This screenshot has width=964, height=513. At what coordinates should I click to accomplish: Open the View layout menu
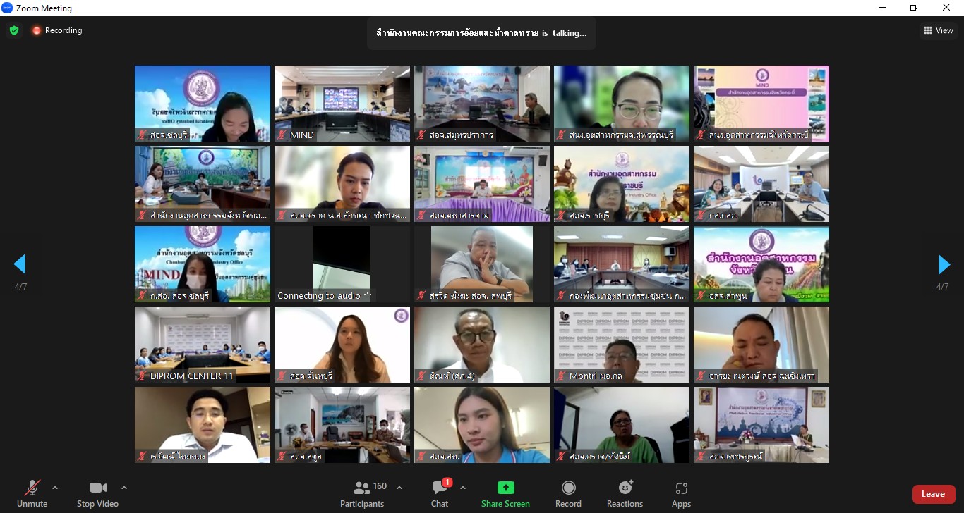[939, 30]
